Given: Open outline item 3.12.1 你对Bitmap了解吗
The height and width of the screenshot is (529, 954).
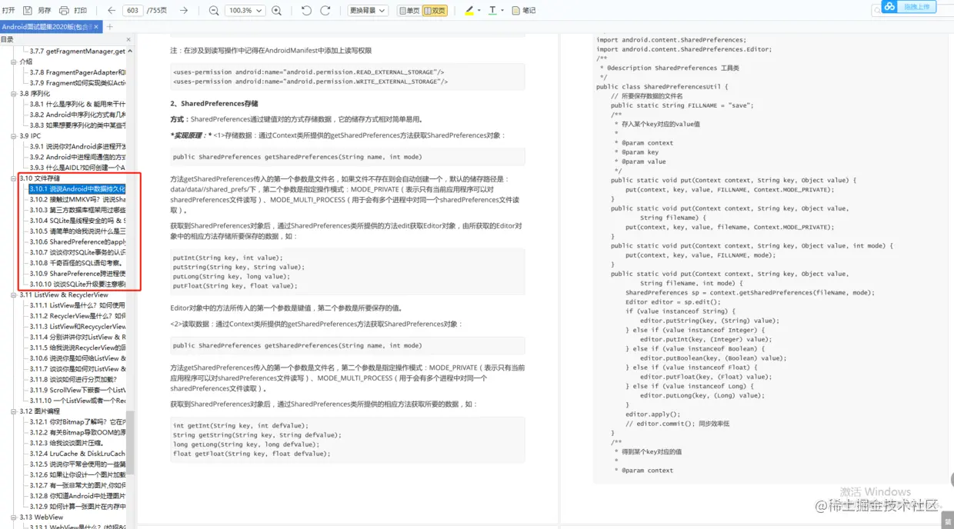Looking at the screenshot, I should pyautogui.click(x=77, y=422).
